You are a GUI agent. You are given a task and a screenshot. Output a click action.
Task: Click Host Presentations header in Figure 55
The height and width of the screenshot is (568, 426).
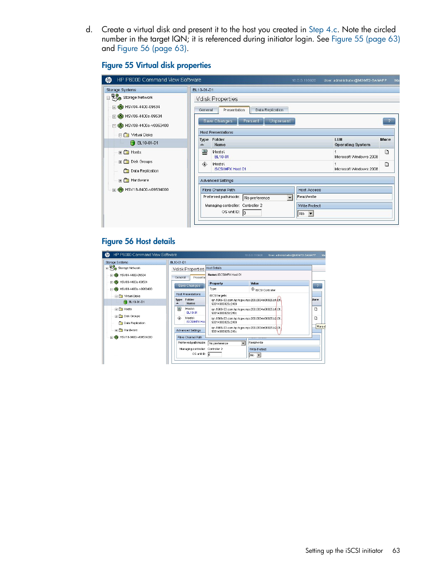[297, 132]
